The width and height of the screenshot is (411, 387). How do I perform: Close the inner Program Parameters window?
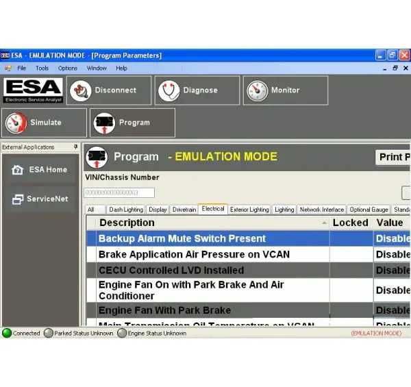click(406, 68)
